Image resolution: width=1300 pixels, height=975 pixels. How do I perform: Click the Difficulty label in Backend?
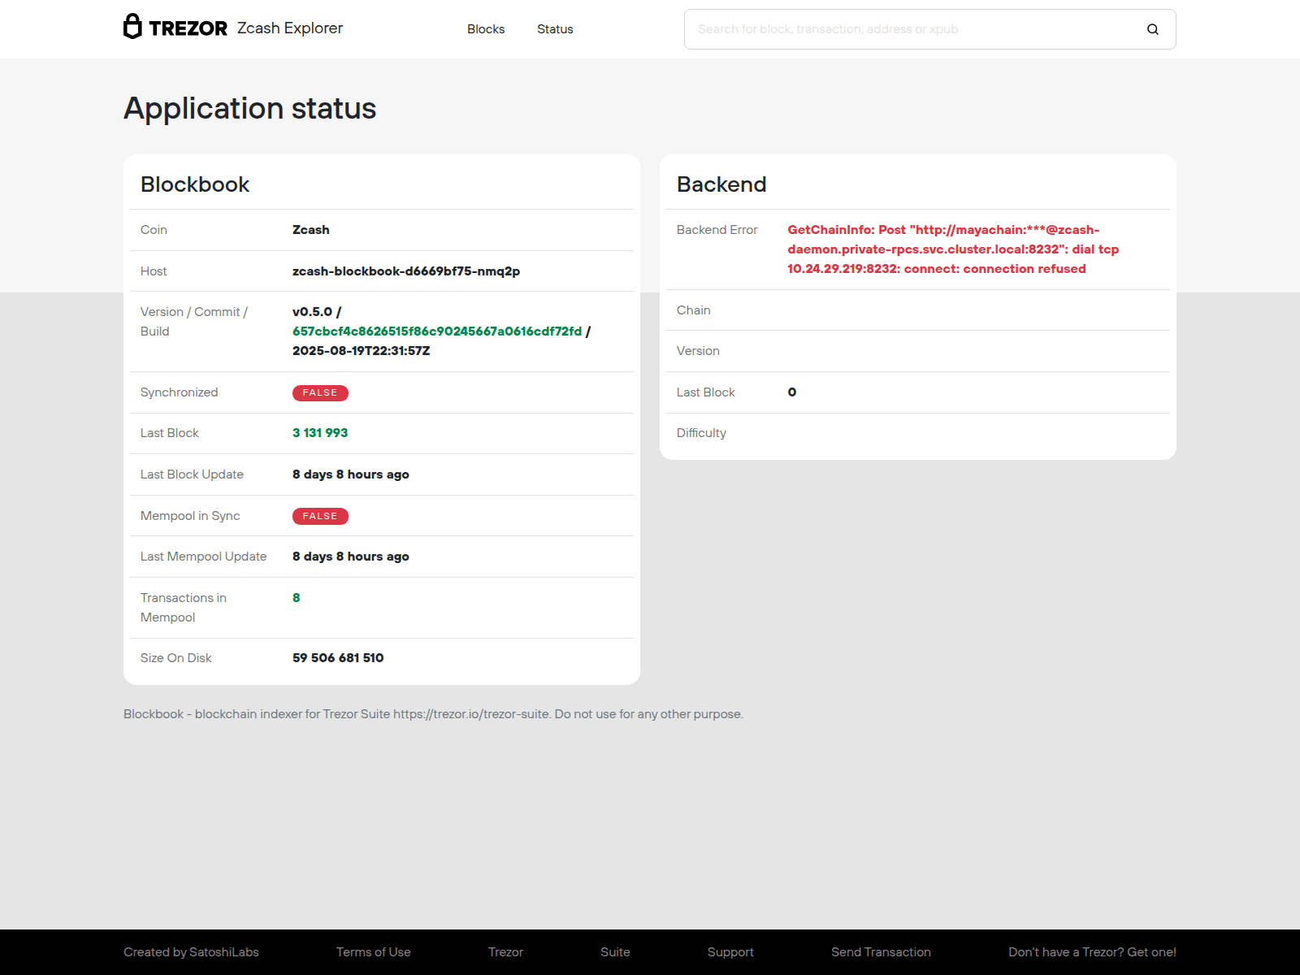701,433
